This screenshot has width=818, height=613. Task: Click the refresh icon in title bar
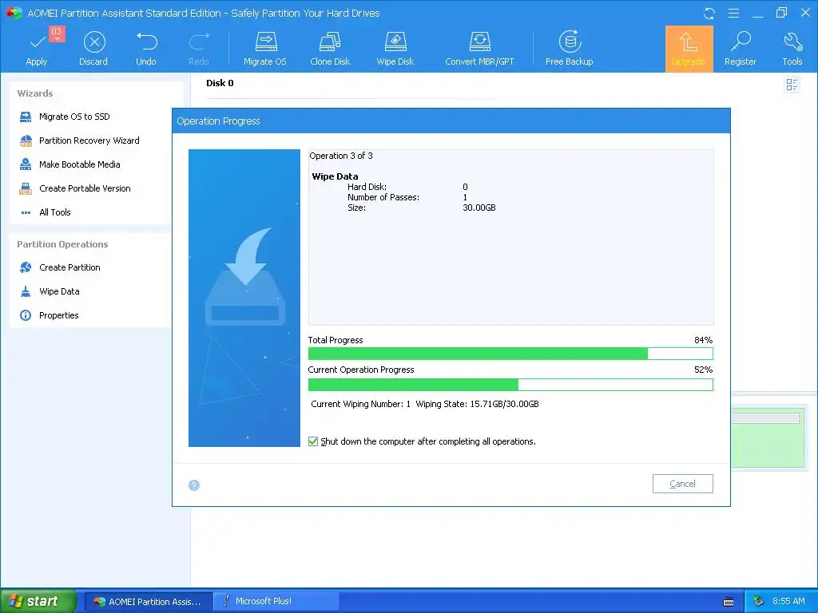[x=709, y=13]
